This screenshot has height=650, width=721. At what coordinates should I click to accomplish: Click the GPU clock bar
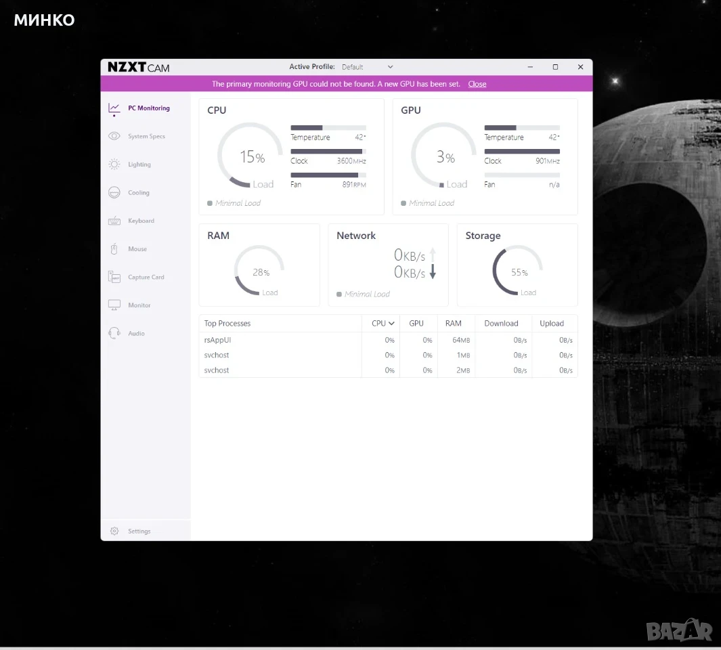tap(522, 152)
